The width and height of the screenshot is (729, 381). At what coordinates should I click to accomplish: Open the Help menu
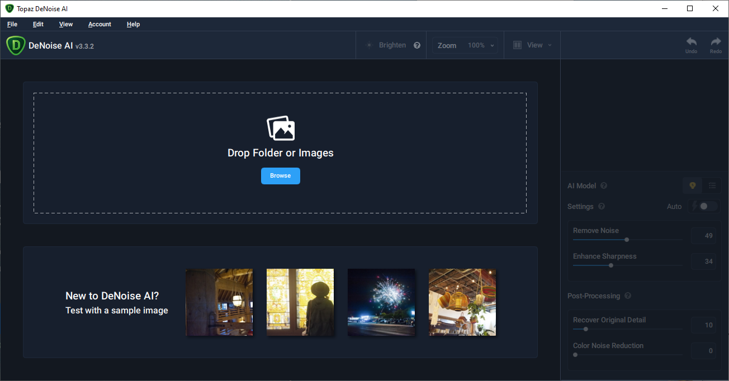(x=133, y=24)
